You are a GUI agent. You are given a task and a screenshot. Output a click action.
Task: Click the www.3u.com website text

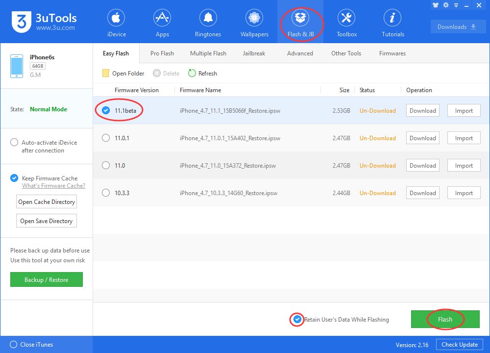(55, 28)
